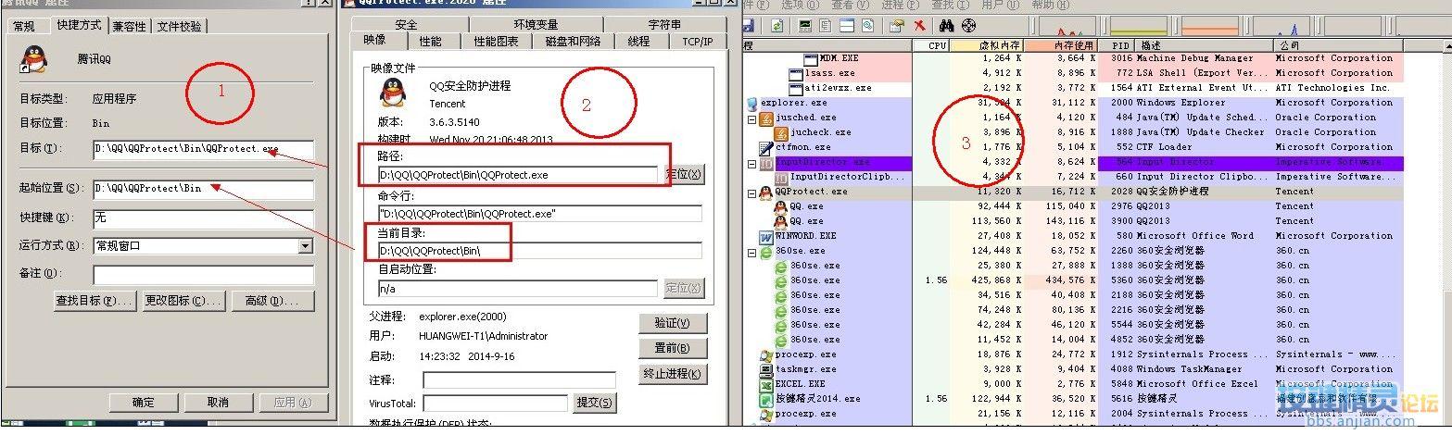Viewport: 1452px width, 435px height.
Task: Open the 性能图表 tab in QQProtect properties
Action: 496,42
